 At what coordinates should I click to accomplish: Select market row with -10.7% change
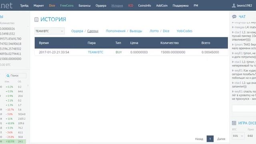13,110
